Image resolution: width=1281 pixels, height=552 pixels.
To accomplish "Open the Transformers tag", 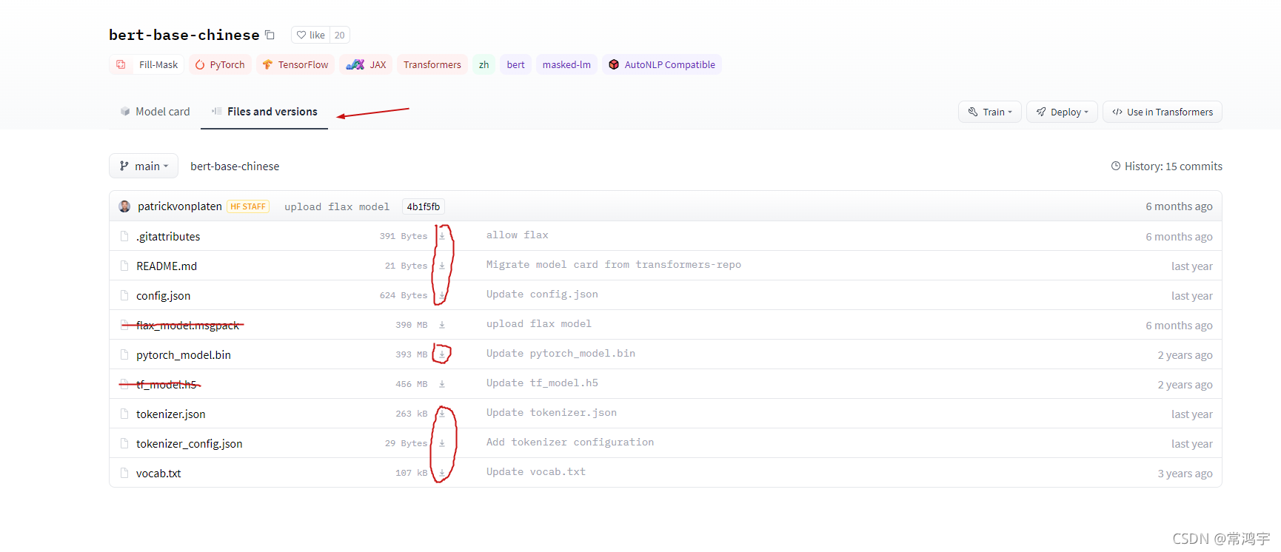I will click(432, 64).
